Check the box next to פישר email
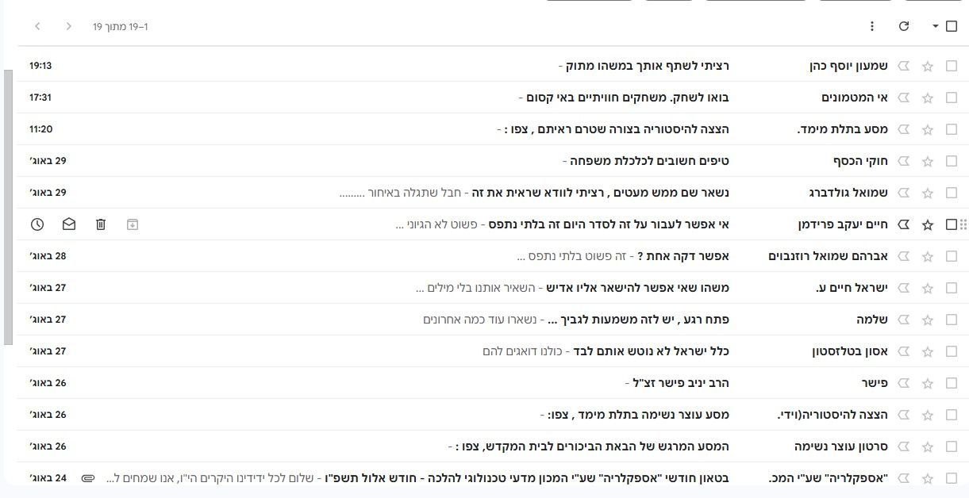The height and width of the screenshot is (498, 969). pyautogui.click(x=952, y=383)
